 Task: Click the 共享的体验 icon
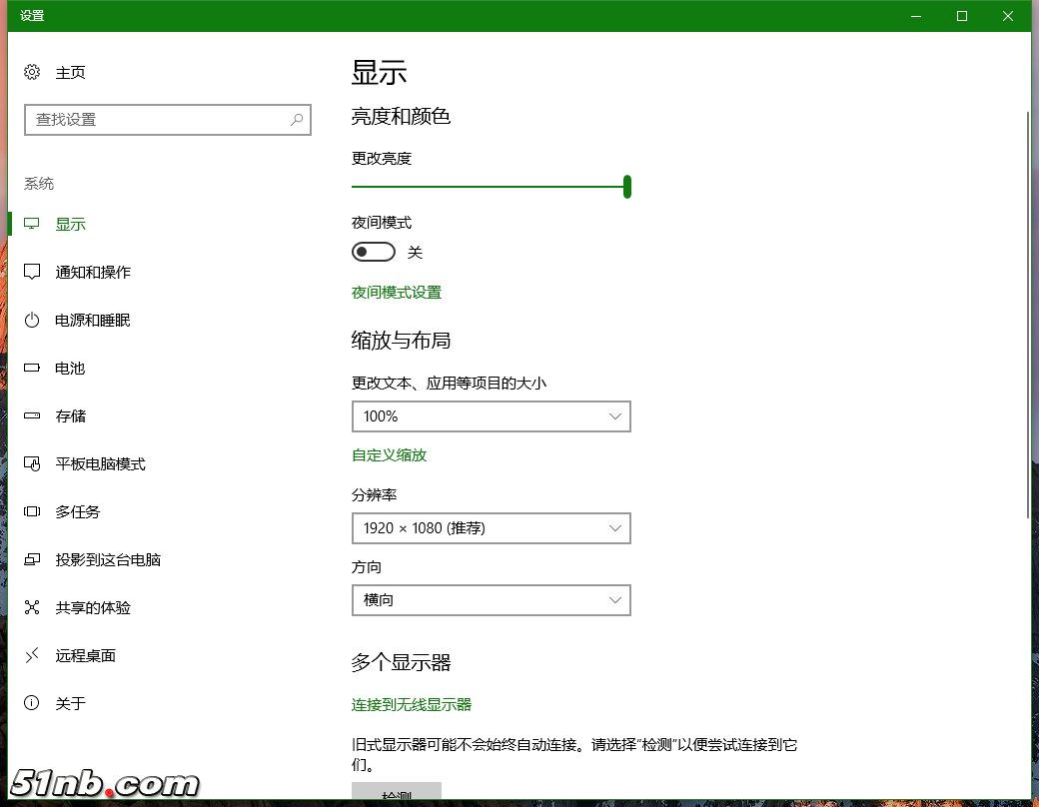click(32, 607)
